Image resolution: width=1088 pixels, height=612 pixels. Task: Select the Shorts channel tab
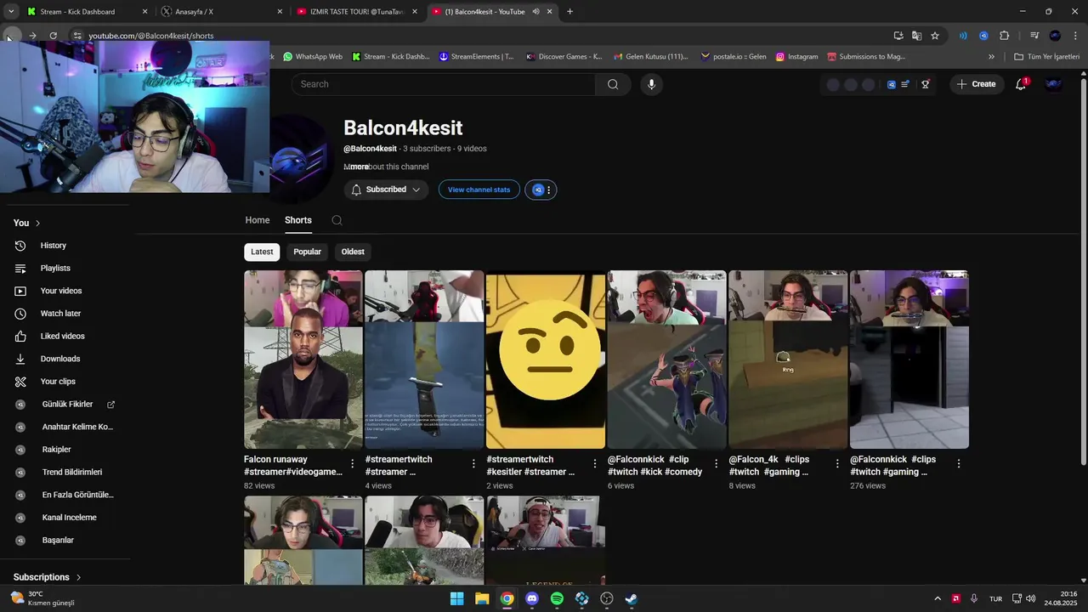coord(298,220)
